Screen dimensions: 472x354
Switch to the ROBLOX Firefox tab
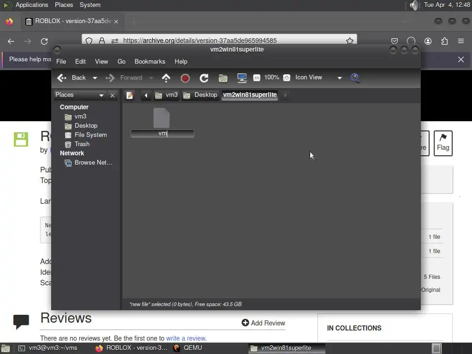tap(72, 21)
